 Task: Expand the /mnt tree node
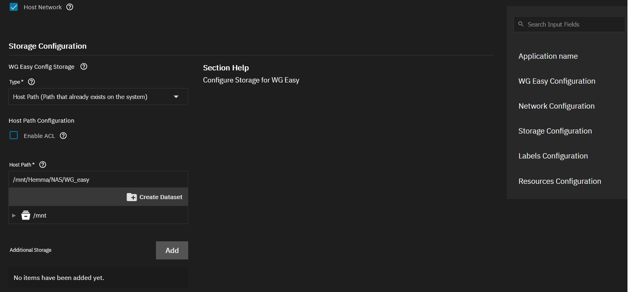click(14, 216)
